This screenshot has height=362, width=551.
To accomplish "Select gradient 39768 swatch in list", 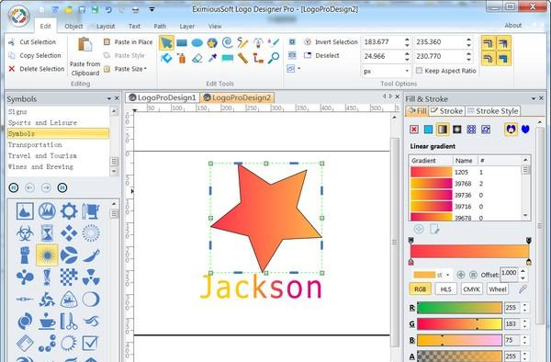I will coord(432,184).
